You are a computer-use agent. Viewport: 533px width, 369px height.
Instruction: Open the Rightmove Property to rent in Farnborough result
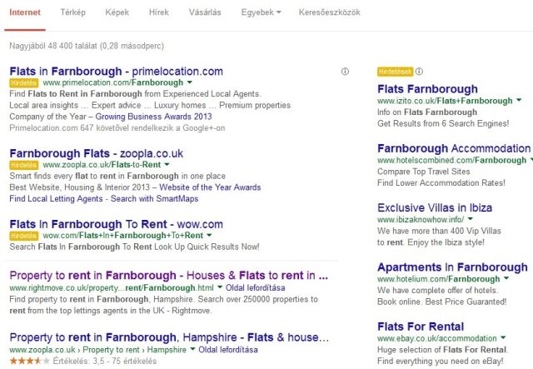pos(168,276)
